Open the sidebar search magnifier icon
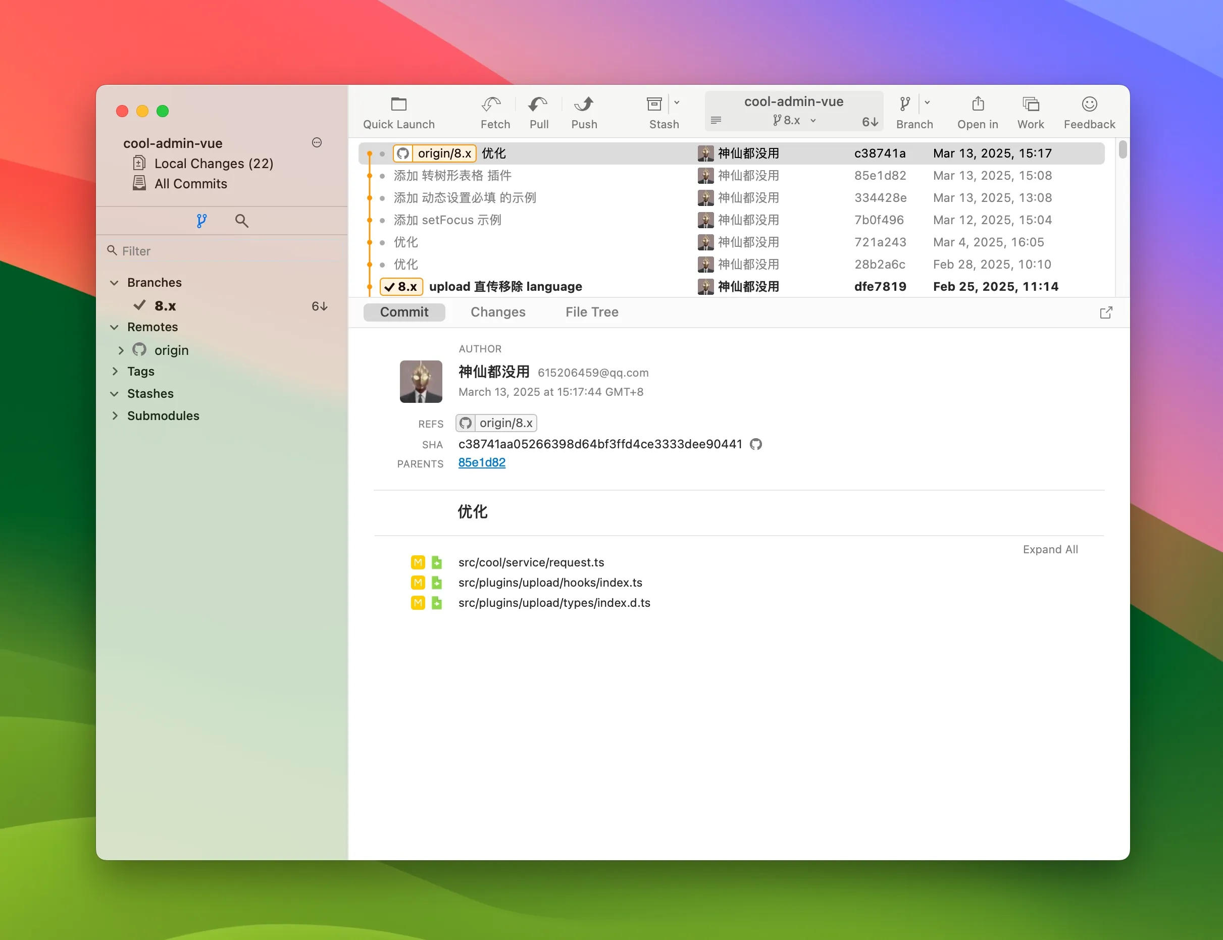The image size is (1223, 940). 242,221
